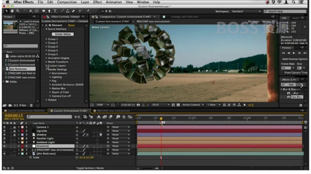This screenshot has height=174, width=311.
Task: Hide the shadow layer
Action: coord(5,134)
